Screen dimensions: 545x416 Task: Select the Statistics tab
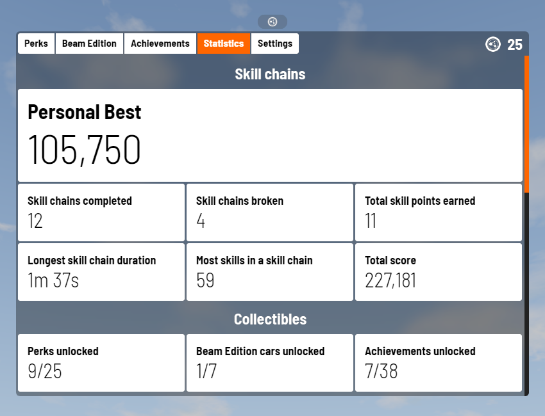pyautogui.click(x=224, y=44)
